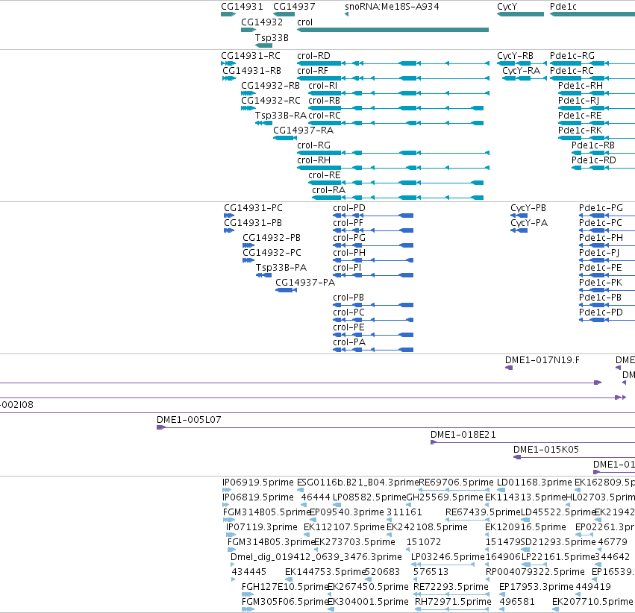Select the RH72971.5prime EST label

[453, 602]
